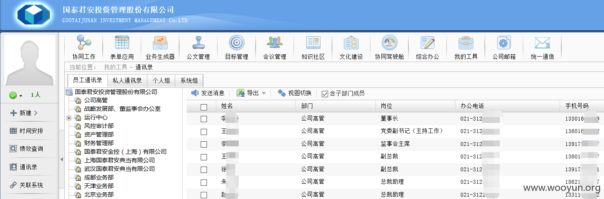Switch to the 个人组 tab
Viewport: 604px width, 199px height.
pos(161,81)
